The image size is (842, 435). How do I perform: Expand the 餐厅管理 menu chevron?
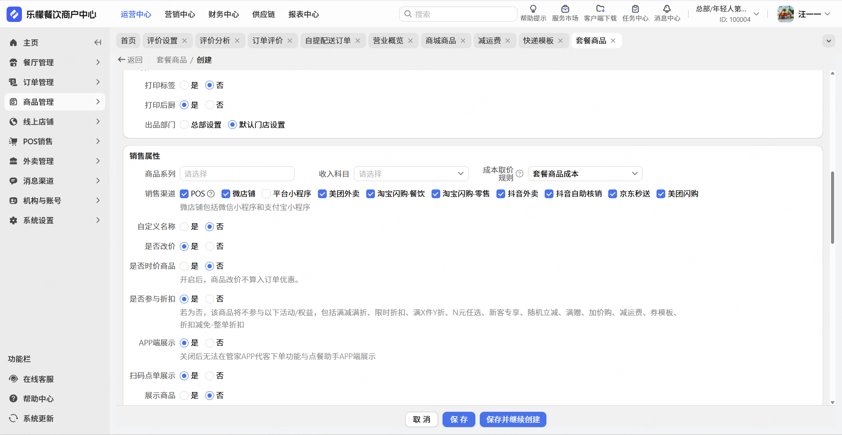click(x=98, y=62)
